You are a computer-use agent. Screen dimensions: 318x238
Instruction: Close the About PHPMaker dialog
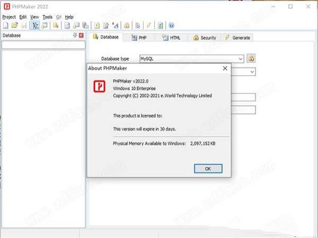point(225,69)
